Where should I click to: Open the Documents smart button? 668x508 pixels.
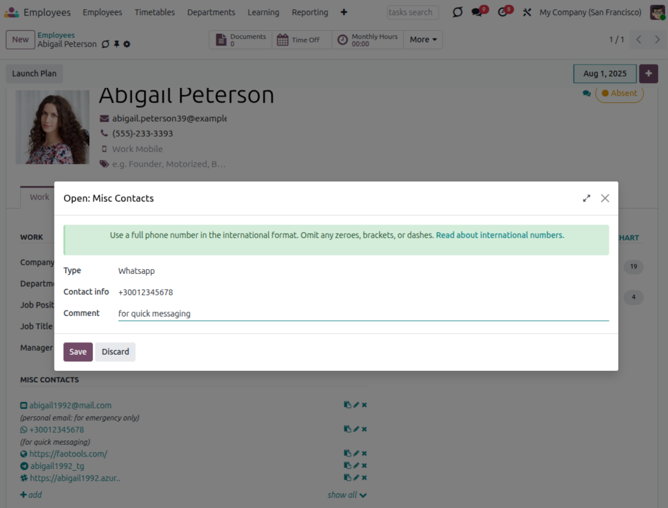pyautogui.click(x=241, y=40)
